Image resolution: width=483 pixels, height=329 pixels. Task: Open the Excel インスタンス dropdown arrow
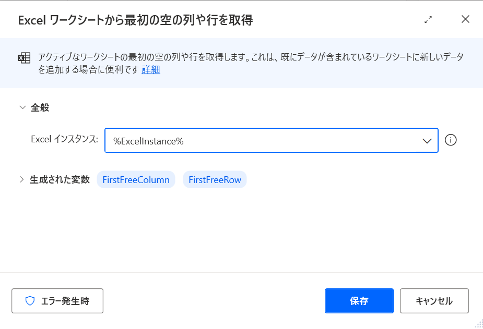(x=427, y=141)
